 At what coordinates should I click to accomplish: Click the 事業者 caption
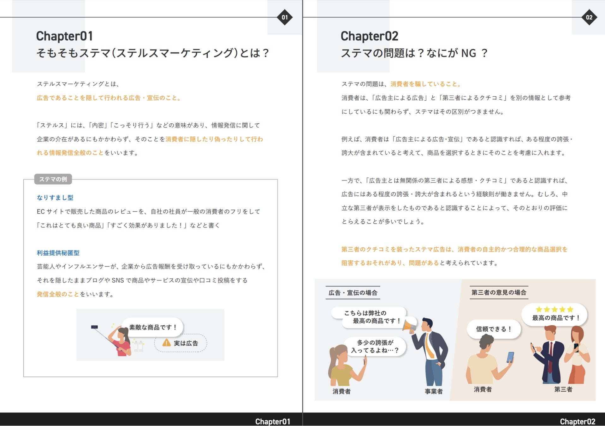434,391
